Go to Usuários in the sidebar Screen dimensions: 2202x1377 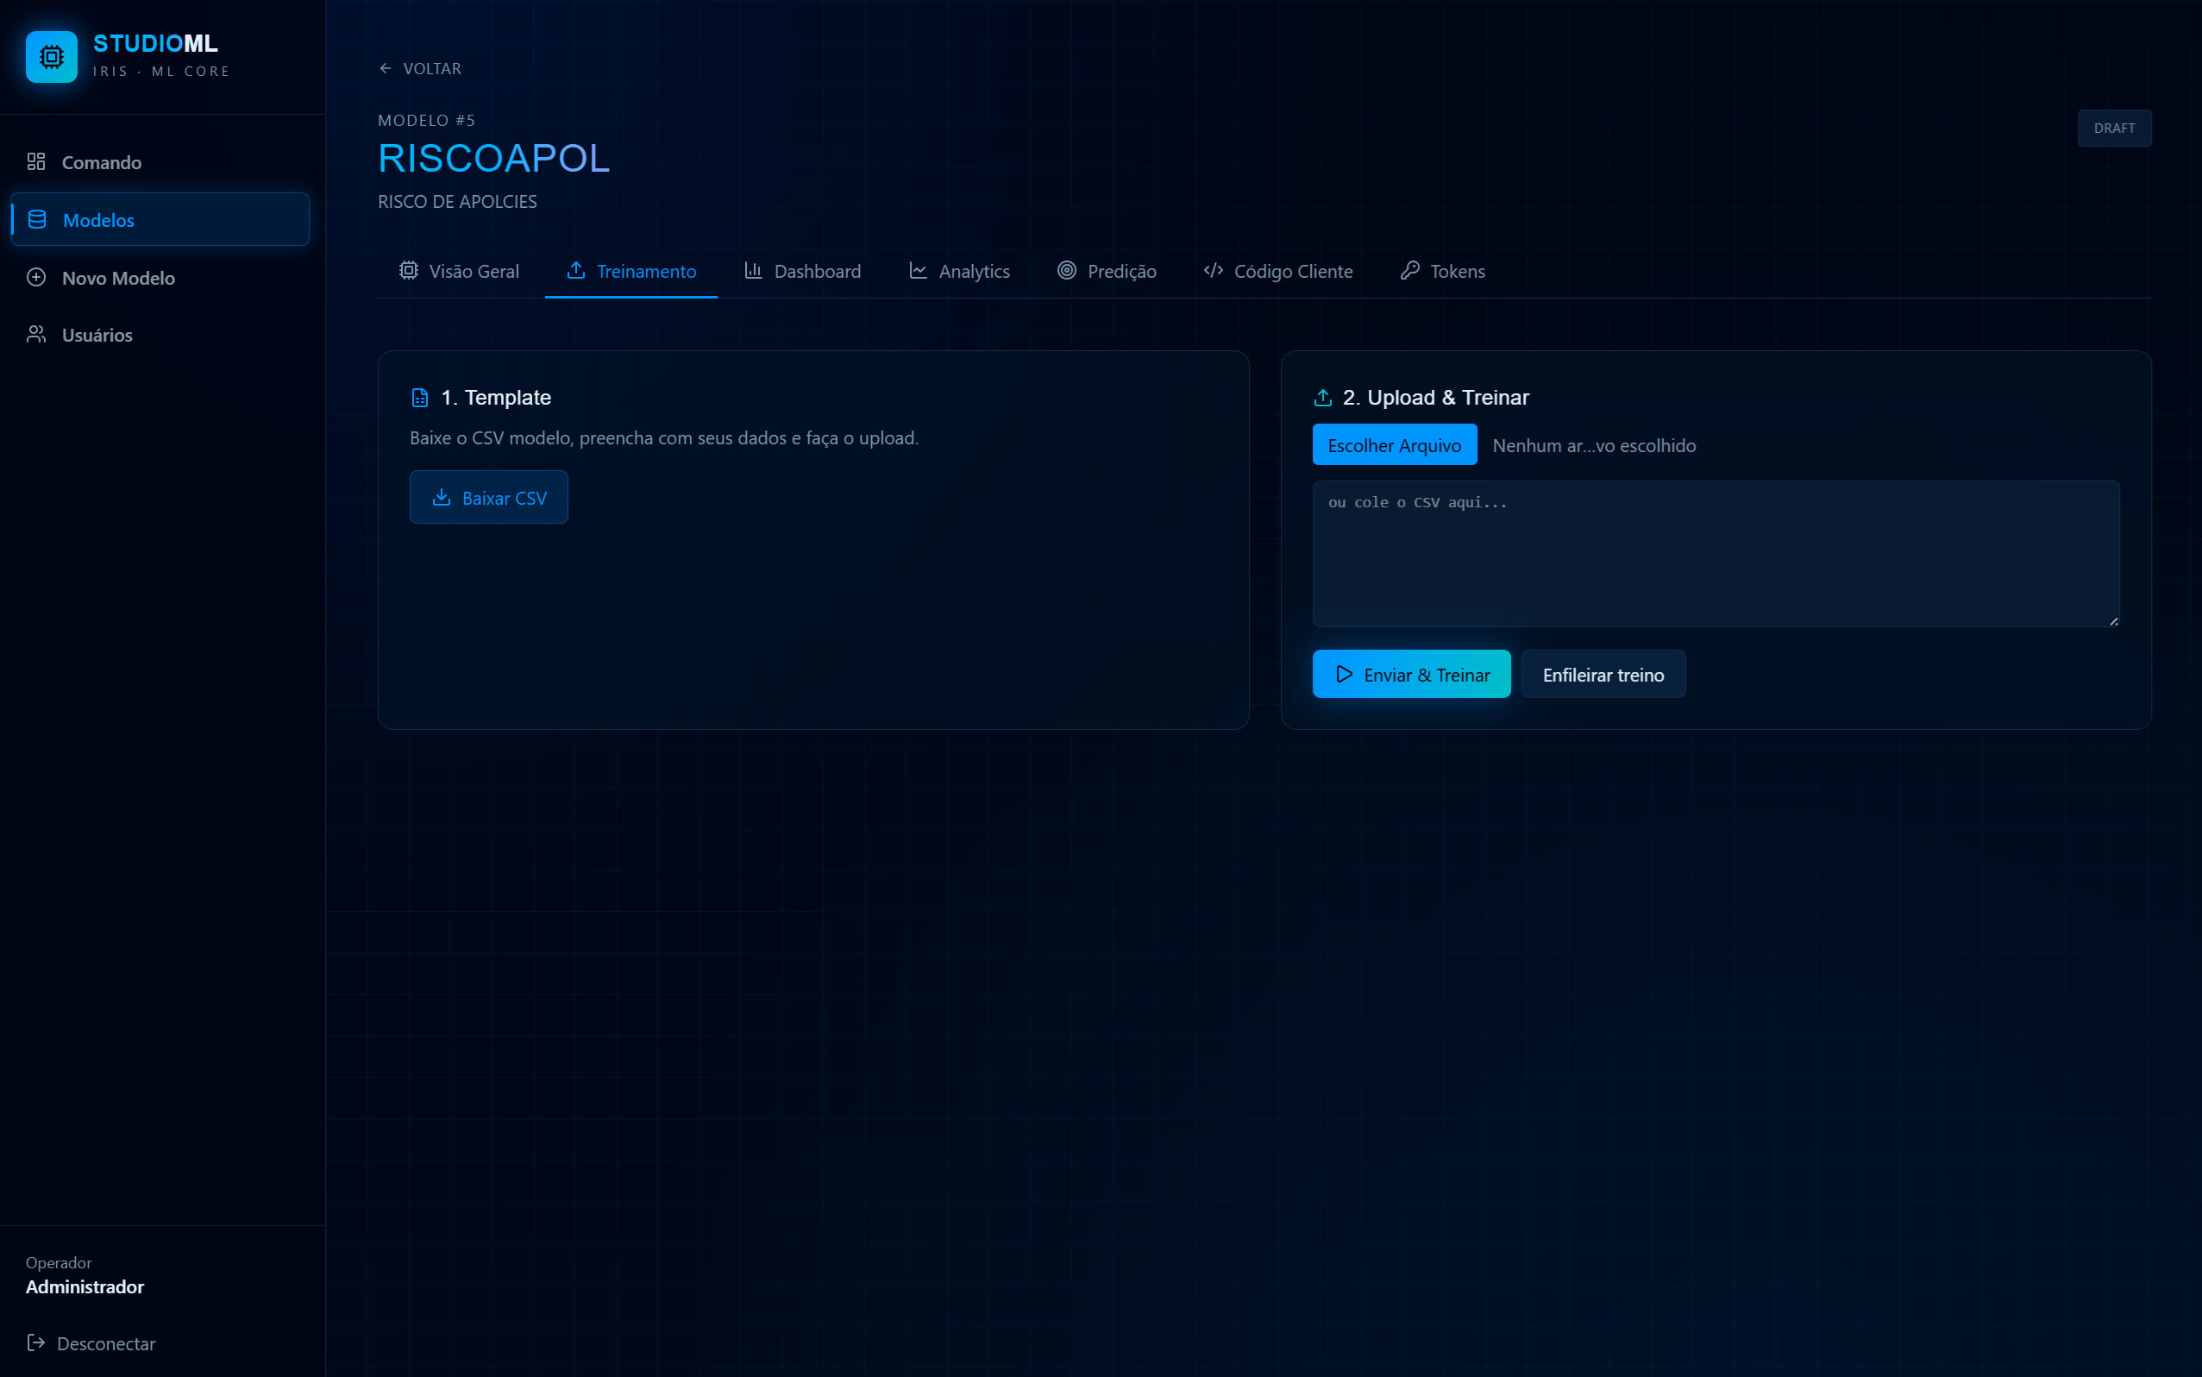160,335
